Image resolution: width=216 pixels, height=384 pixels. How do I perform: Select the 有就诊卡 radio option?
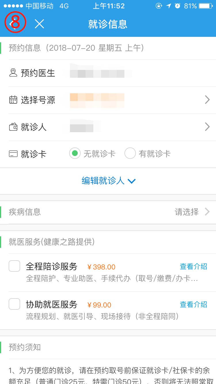click(x=130, y=154)
